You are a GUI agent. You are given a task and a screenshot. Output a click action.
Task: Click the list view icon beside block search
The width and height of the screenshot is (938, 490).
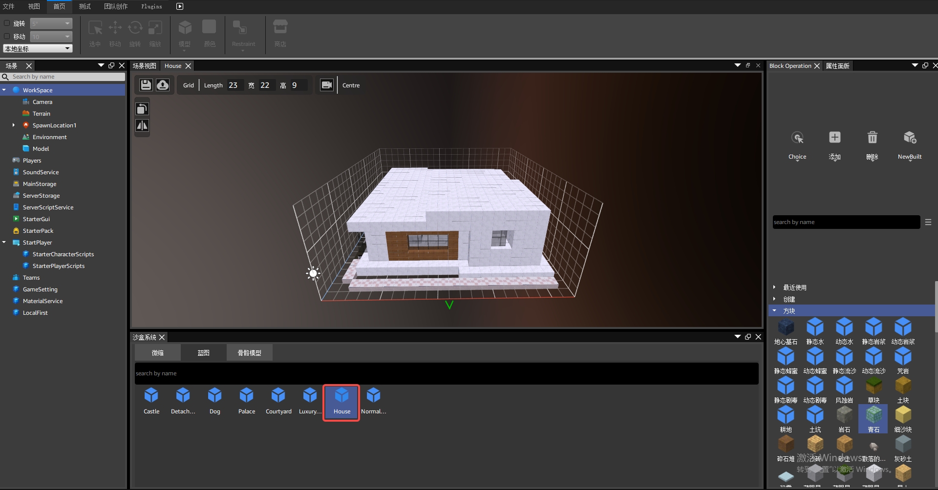tap(928, 222)
